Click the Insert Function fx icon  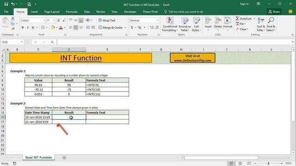pos(52,42)
